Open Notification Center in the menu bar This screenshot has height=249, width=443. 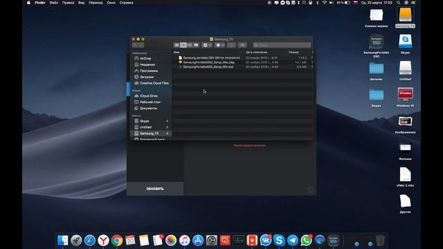coord(413,3)
